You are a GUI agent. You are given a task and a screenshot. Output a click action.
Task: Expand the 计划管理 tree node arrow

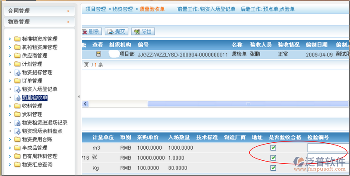(10, 64)
